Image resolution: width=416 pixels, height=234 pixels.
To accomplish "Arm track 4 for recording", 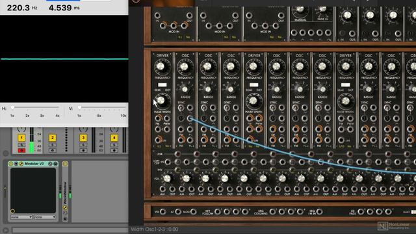I will point(114,150).
